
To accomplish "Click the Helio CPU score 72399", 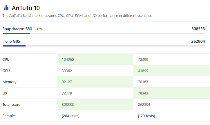I will (x=143, y=60).
